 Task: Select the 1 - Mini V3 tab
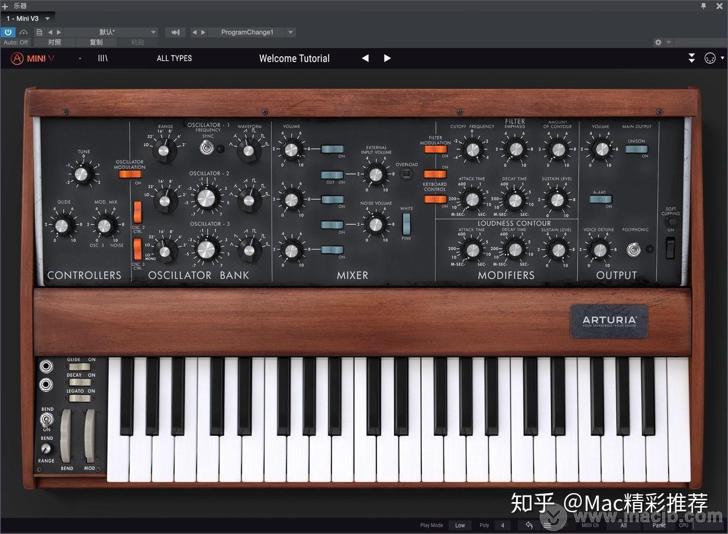click(24, 18)
